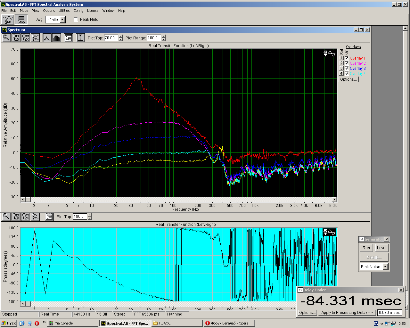This screenshot has width=410, height=328.
Task: Toggle Overlay 4 On checkbox
Action: coord(347,74)
